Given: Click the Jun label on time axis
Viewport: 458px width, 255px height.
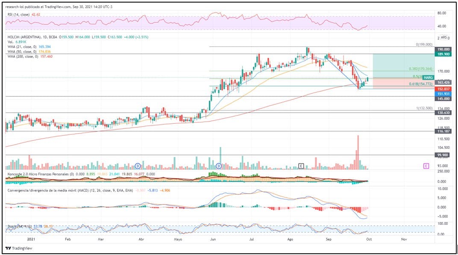Looking at the screenshot, I should tap(213, 239).
